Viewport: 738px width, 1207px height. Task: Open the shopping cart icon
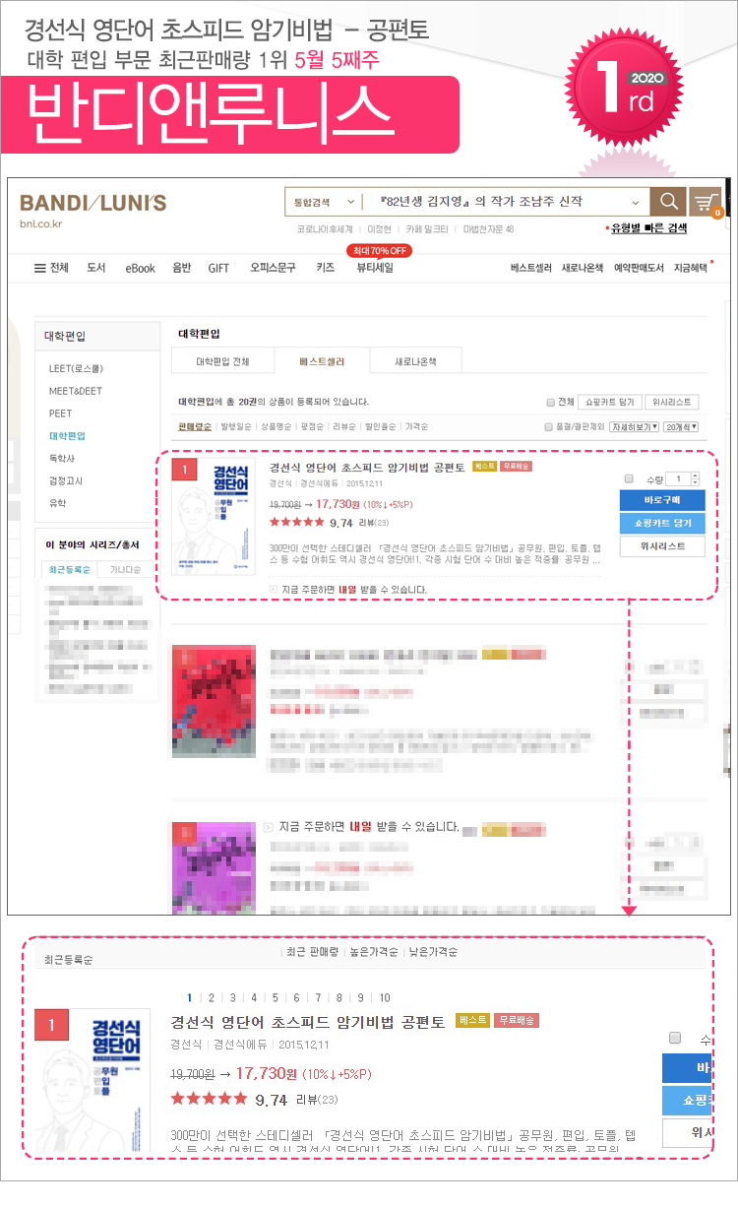[705, 202]
